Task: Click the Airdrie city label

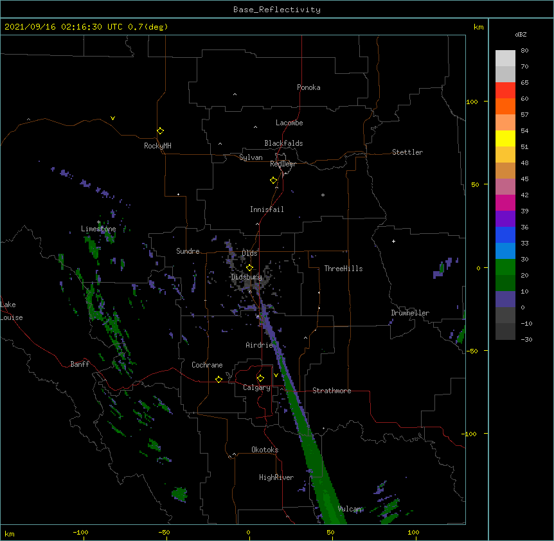Action: pos(260,345)
